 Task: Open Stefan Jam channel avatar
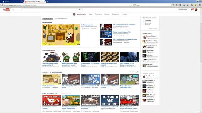click(144, 56)
